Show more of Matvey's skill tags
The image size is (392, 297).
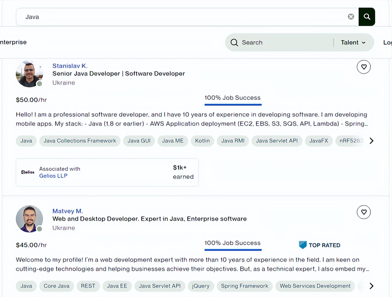[x=371, y=286]
